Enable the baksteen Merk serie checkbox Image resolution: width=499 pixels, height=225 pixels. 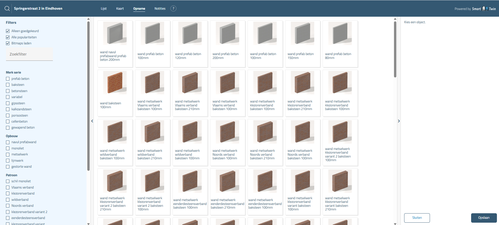pyautogui.click(x=8, y=85)
